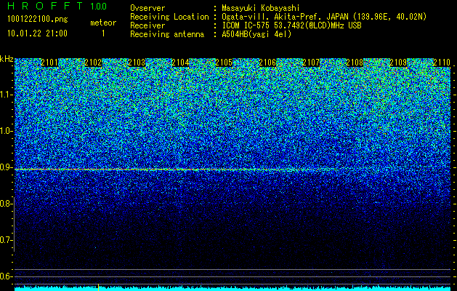Click the cyan signal level strip at bottom

(x=232, y=288)
